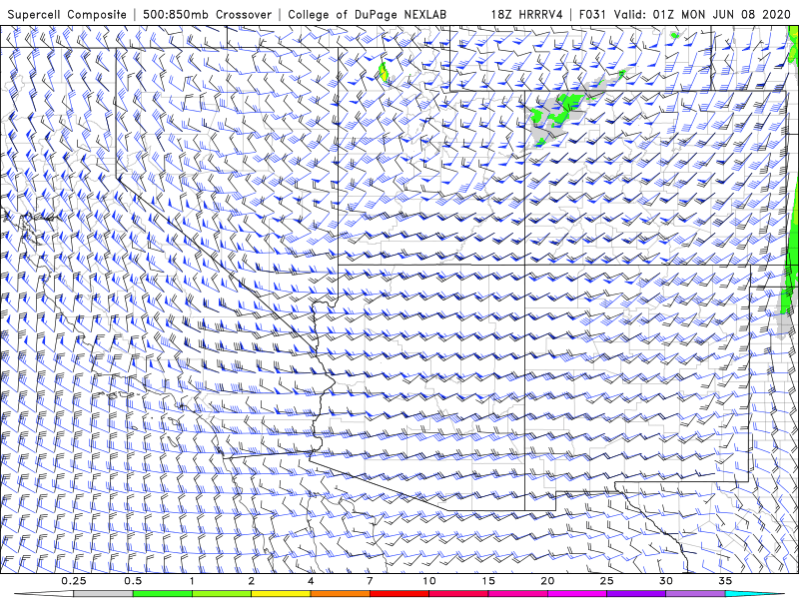Click the "0.25" colorbar label
This screenshot has width=799, height=599.
[x=74, y=581]
